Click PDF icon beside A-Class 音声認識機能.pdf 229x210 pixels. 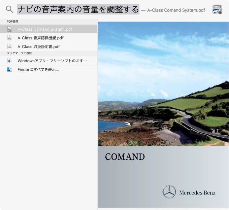(x=9, y=38)
